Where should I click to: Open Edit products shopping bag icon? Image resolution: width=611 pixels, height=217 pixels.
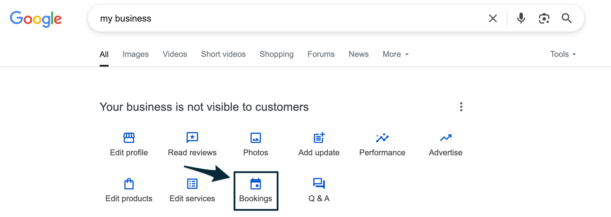click(129, 184)
